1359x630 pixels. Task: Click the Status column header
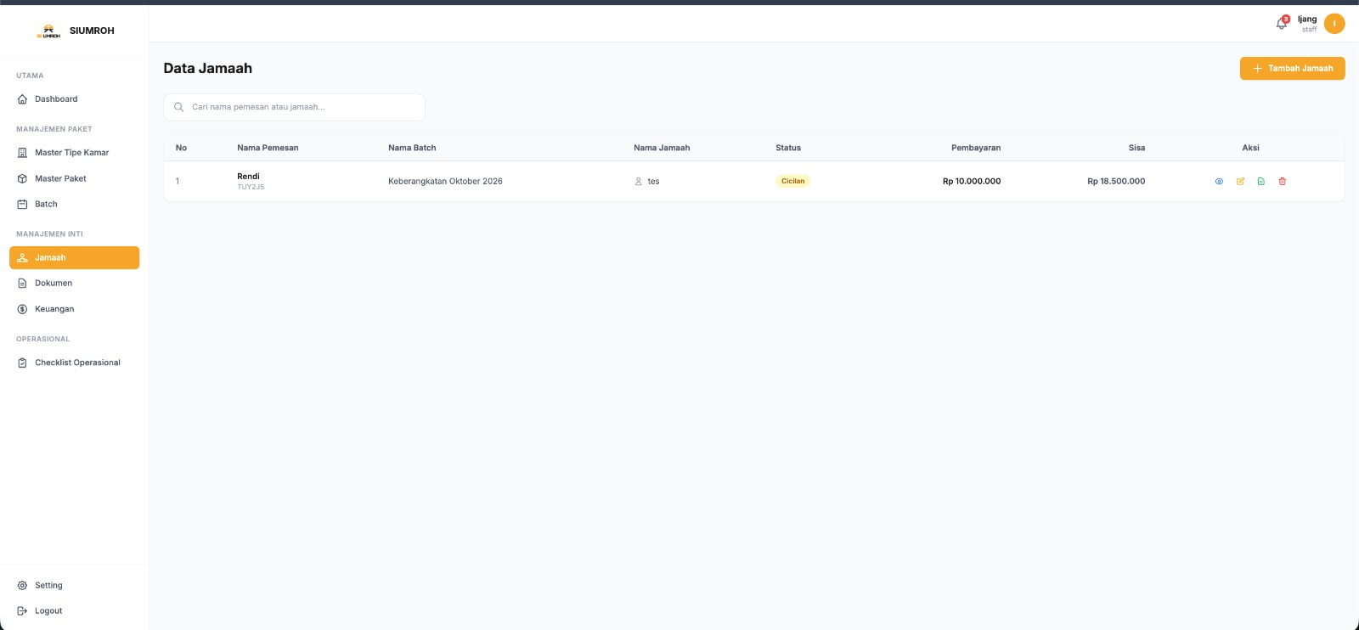click(x=788, y=148)
